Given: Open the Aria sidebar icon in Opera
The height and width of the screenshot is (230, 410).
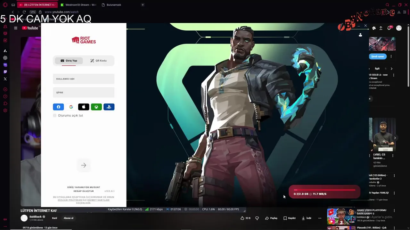Looking at the screenshot, I should coord(5,51).
